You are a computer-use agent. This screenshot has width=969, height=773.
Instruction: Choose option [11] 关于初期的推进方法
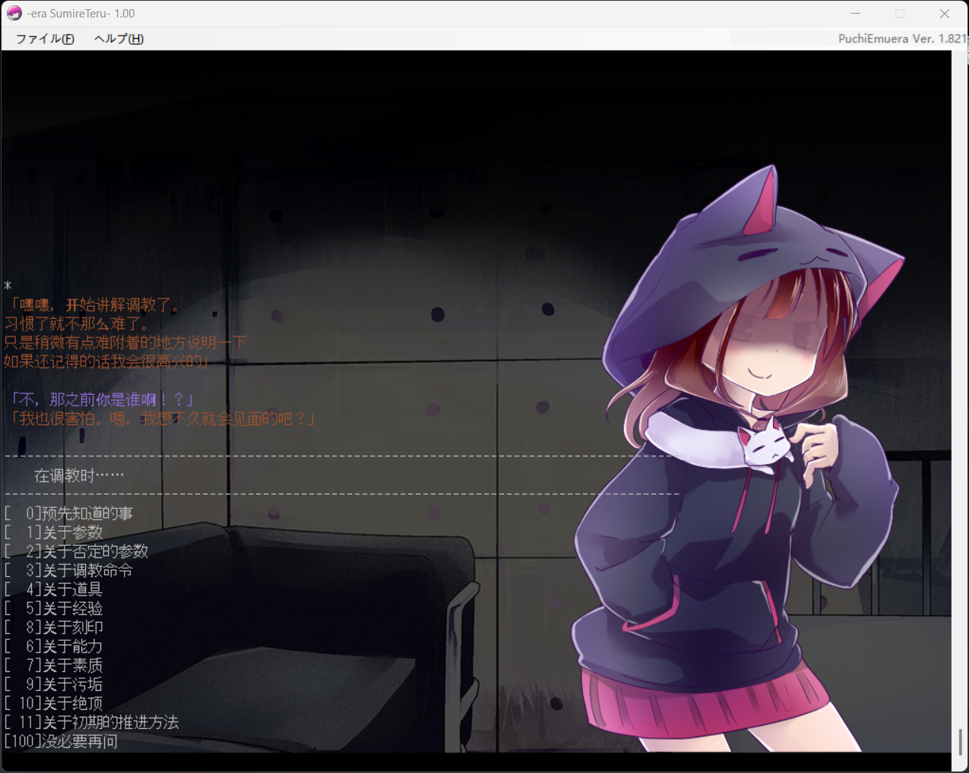[91, 722]
